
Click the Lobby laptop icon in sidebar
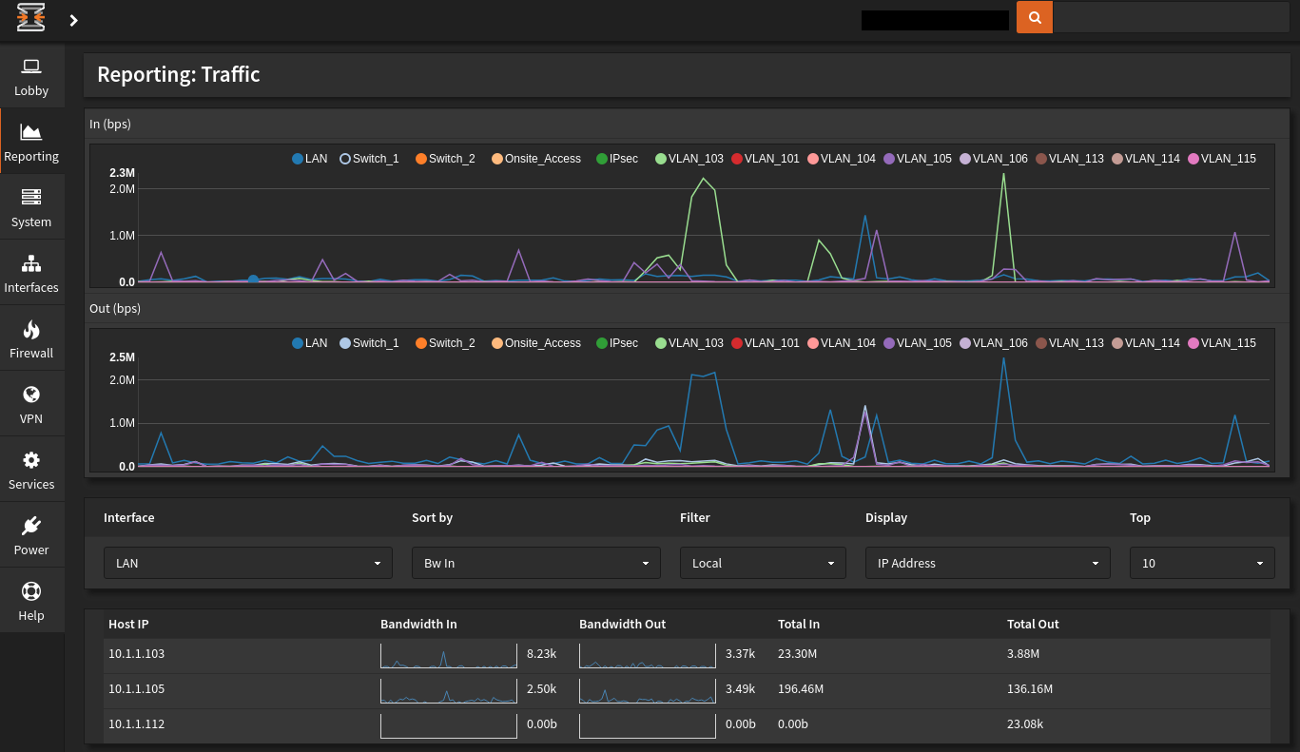[31, 67]
